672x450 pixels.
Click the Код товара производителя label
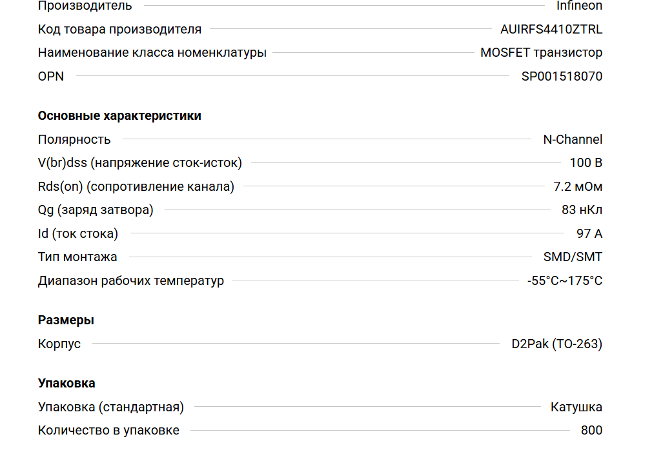click(119, 29)
